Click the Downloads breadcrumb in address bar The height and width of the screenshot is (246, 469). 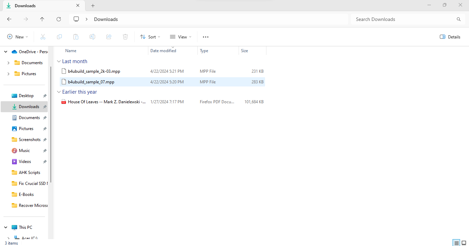coord(106,19)
